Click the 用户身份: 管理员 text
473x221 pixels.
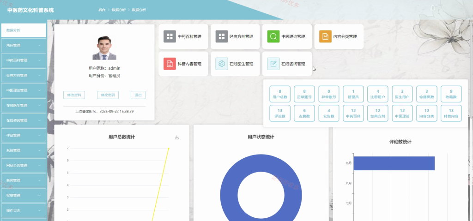(x=104, y=76)
